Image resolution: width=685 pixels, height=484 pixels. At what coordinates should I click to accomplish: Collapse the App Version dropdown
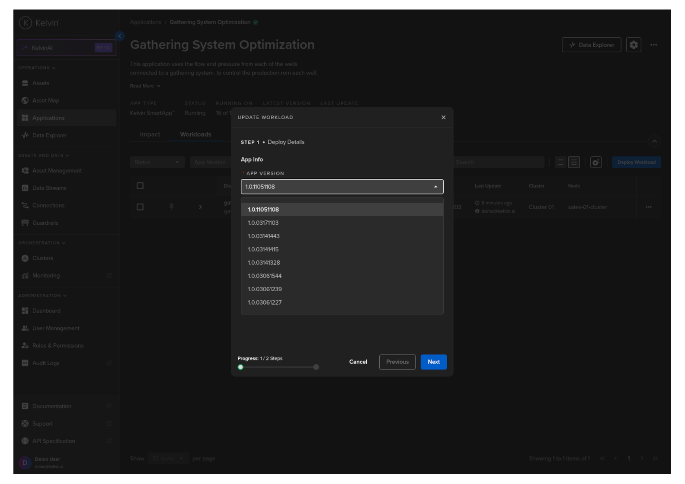(435, 187)
